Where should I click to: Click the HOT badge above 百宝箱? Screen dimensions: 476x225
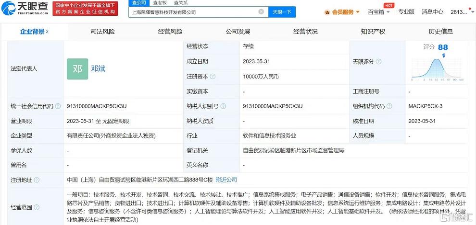click(x=388, y=5)
